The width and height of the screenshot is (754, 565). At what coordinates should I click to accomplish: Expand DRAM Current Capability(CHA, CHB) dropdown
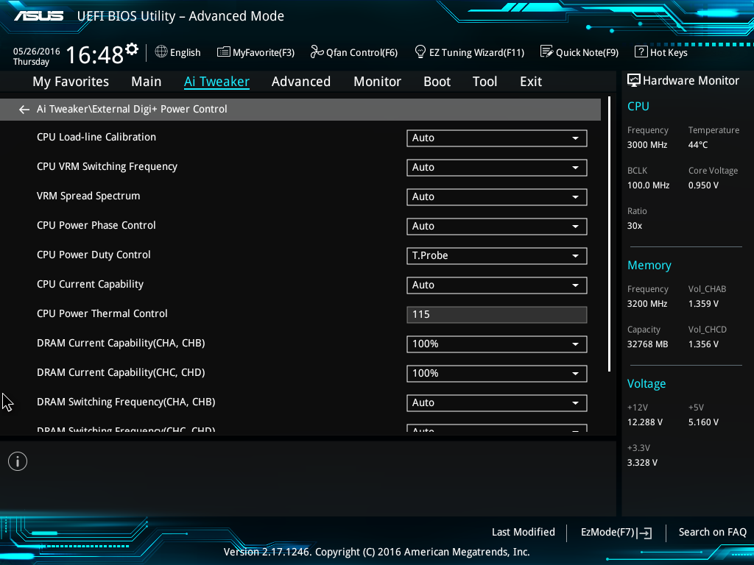[497, 344]
